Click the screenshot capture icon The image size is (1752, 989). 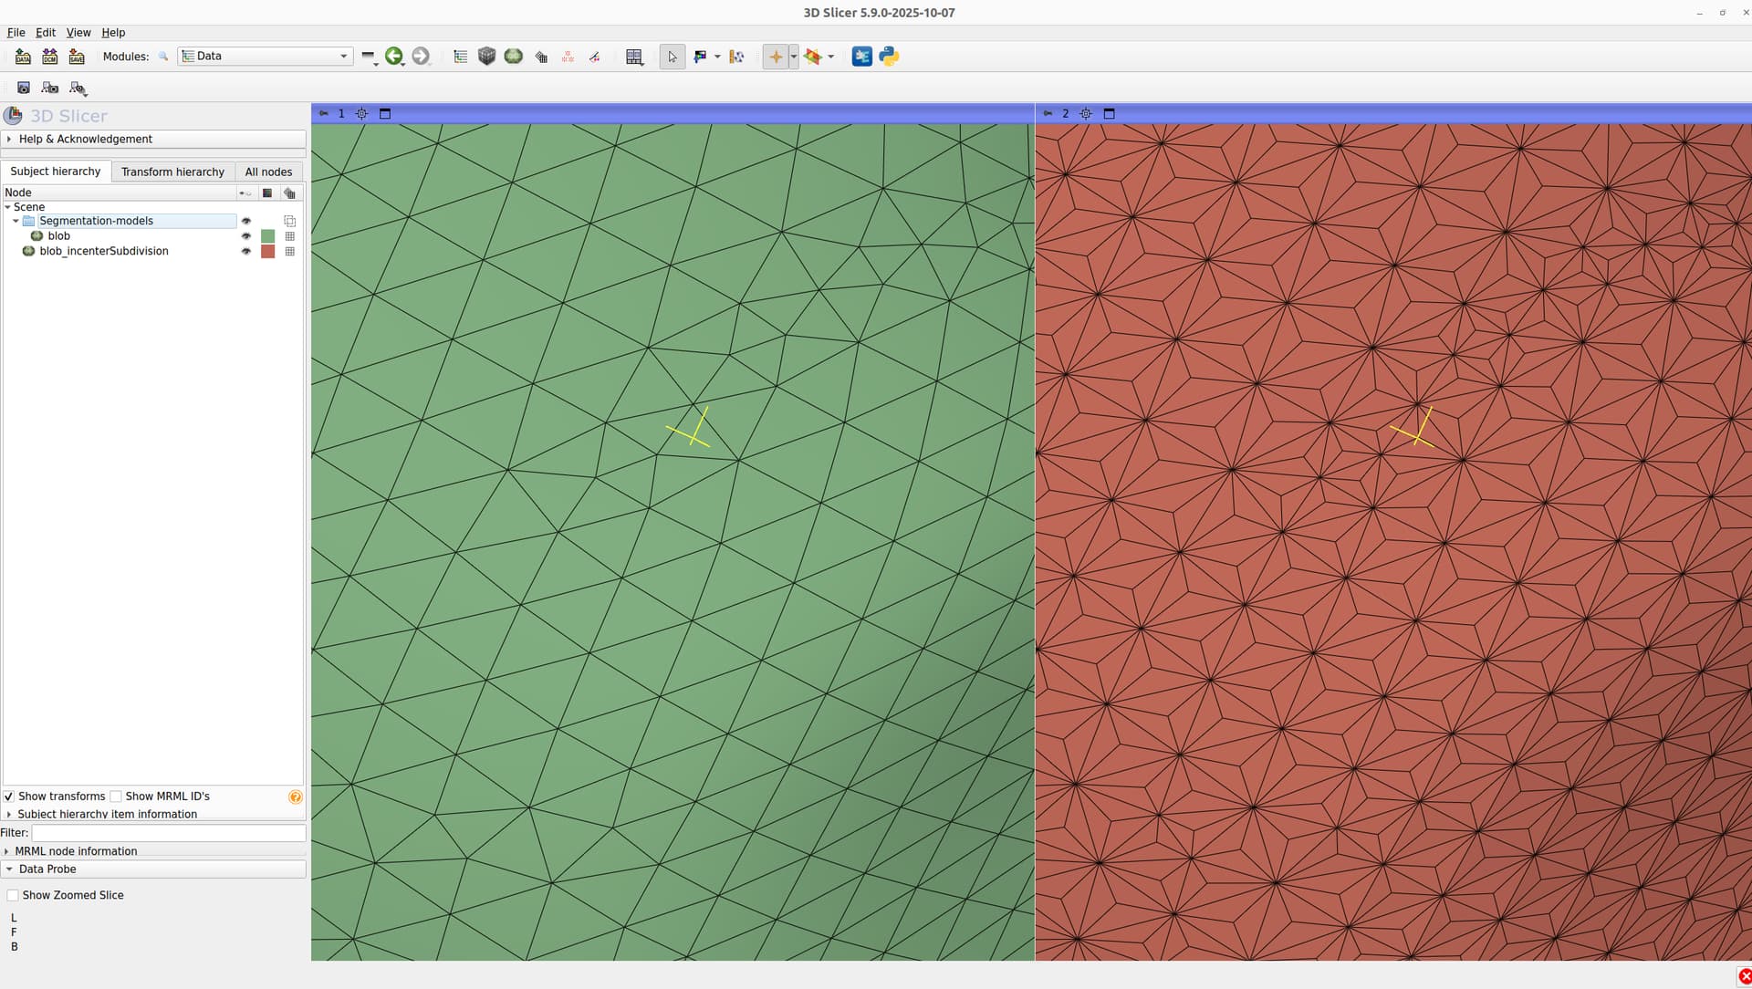click(x=24, y=88)
